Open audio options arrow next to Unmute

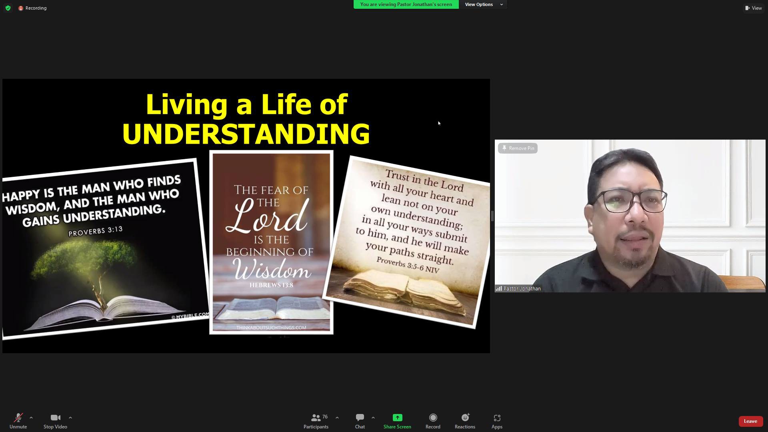click(x=31, y=418)
